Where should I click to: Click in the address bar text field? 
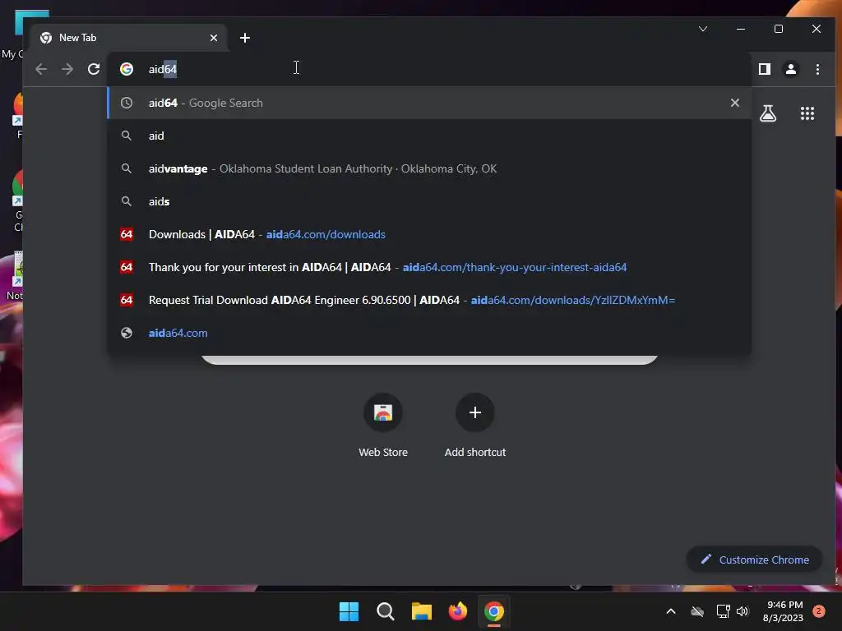pos(429,69)
